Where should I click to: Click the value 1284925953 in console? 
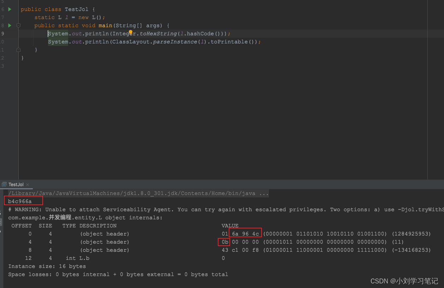pos(412,234)
